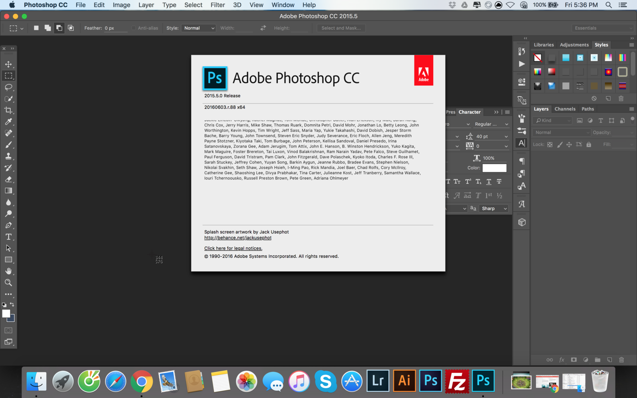The image size is (637, 398).
Task: Select the Spot Healing Brush tool
Action: click(8, 133)
